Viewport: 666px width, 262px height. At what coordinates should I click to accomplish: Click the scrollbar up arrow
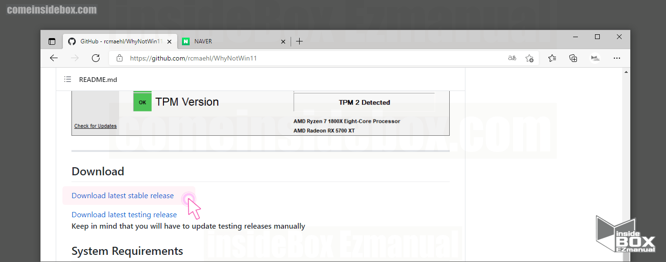click(626, 72)
